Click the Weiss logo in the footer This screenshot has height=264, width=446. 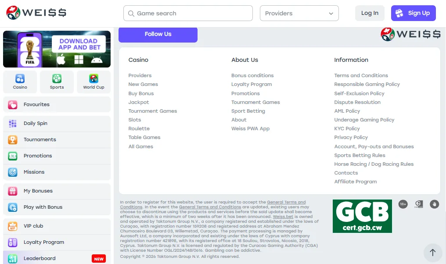click(410, 34)
